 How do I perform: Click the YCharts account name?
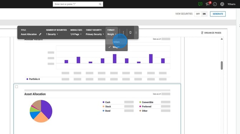(231, 4)
